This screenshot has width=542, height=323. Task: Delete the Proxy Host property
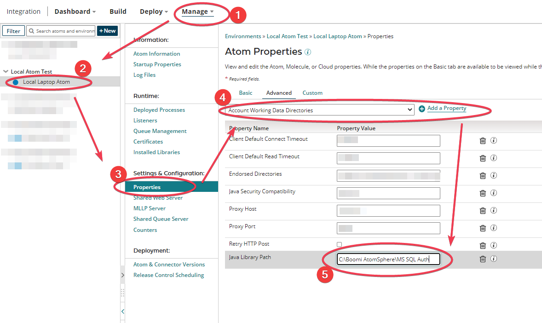click(483, 210)
